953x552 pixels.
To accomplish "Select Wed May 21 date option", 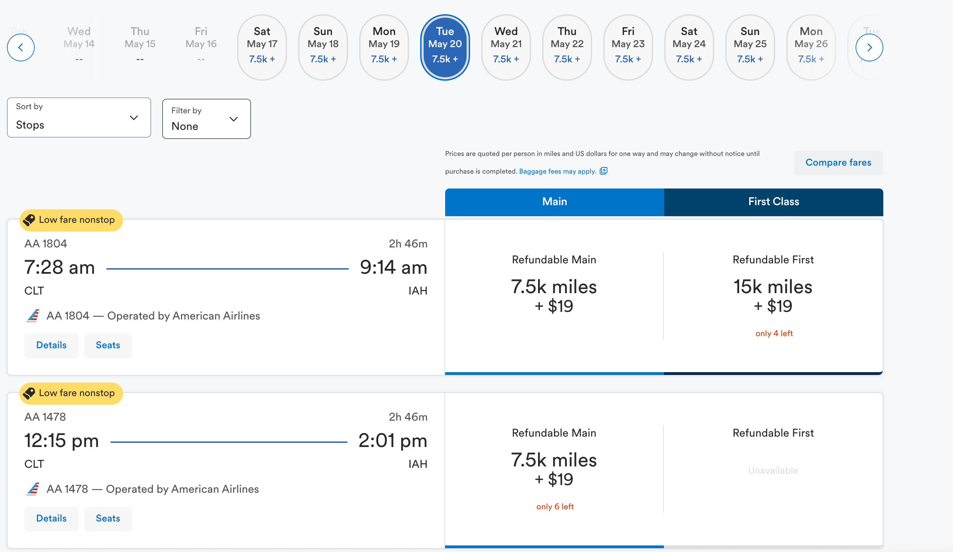I will 505,47.
